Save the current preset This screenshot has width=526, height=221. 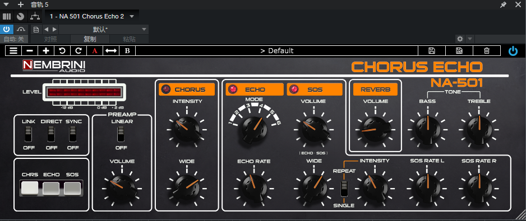(432, 51)
